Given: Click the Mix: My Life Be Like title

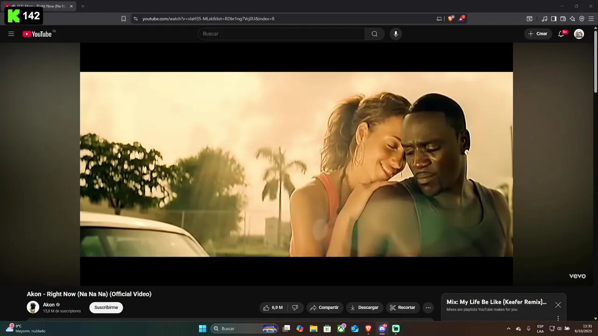Looking at the screenshot, I should tap(496, 302).
